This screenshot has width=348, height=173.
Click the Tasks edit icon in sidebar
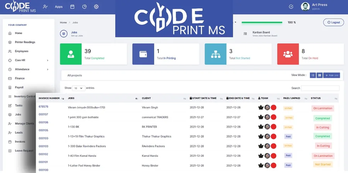(10, 106)
